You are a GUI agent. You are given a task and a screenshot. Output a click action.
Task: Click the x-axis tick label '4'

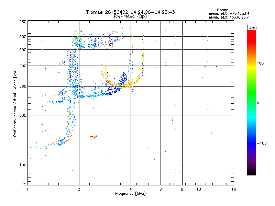pyautogui.click(x=131, y=189)
